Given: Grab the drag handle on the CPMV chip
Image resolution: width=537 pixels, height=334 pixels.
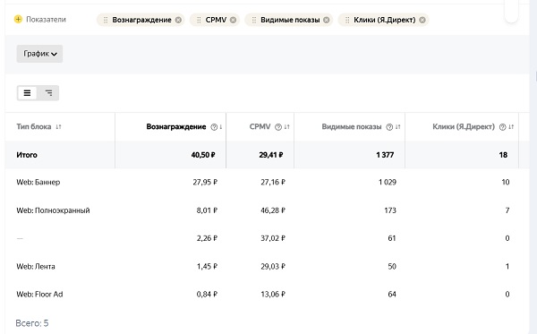Looking at the screenshot, I should 199,20.
